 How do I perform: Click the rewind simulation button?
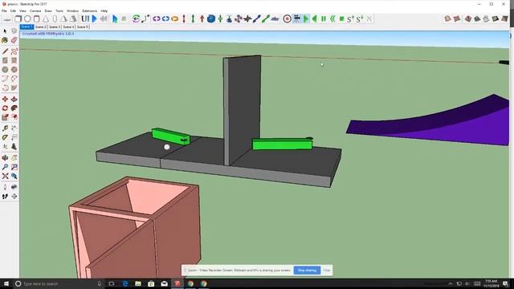tap(104, 19)
